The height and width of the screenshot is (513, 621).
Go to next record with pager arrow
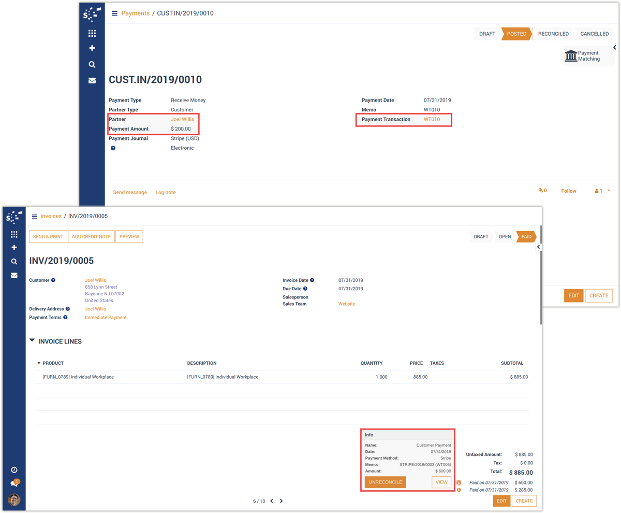click(281, 501)
